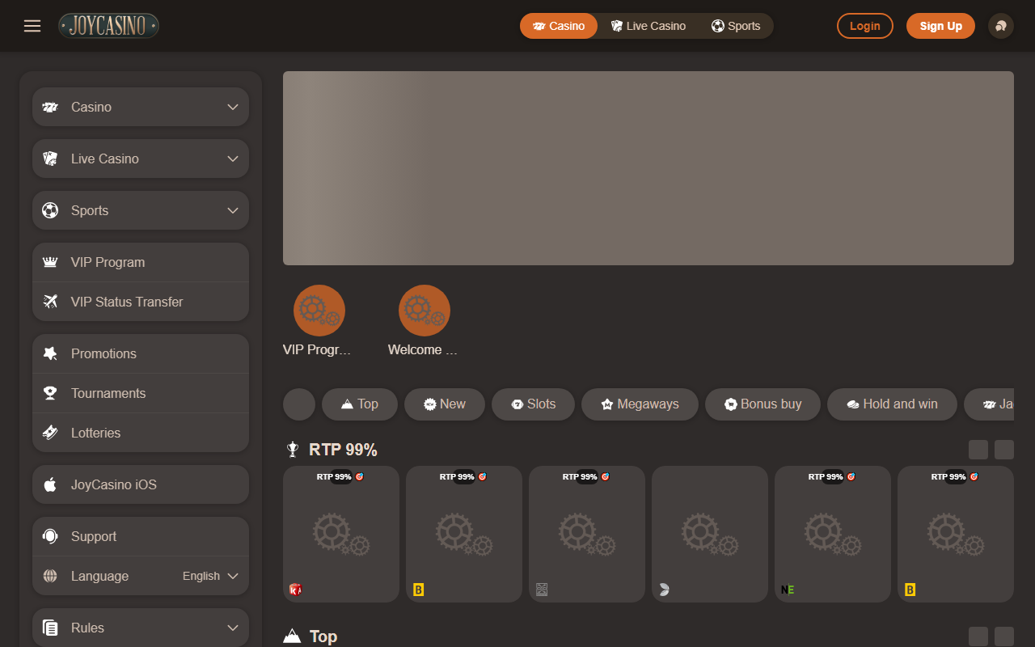1035x647 pixels.
Task: Click the red provider icon on first game card
Action: [x=295, y=590]
